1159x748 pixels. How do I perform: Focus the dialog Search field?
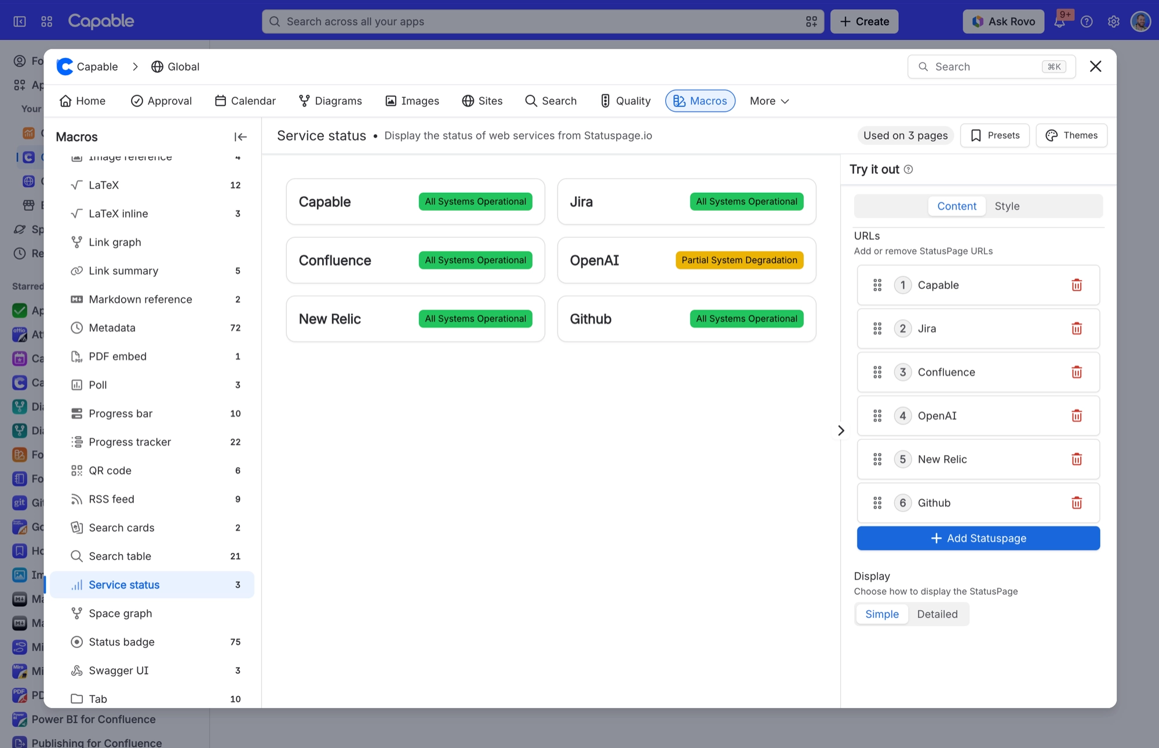coord(992,67)
